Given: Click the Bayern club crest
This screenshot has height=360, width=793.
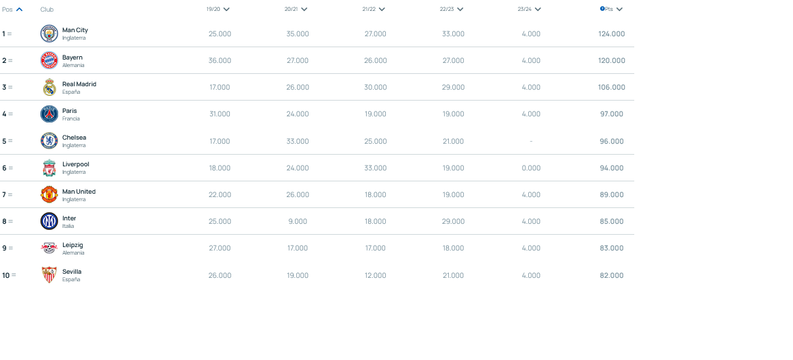Looking at the screenshot, I should [x=49, y=60].
